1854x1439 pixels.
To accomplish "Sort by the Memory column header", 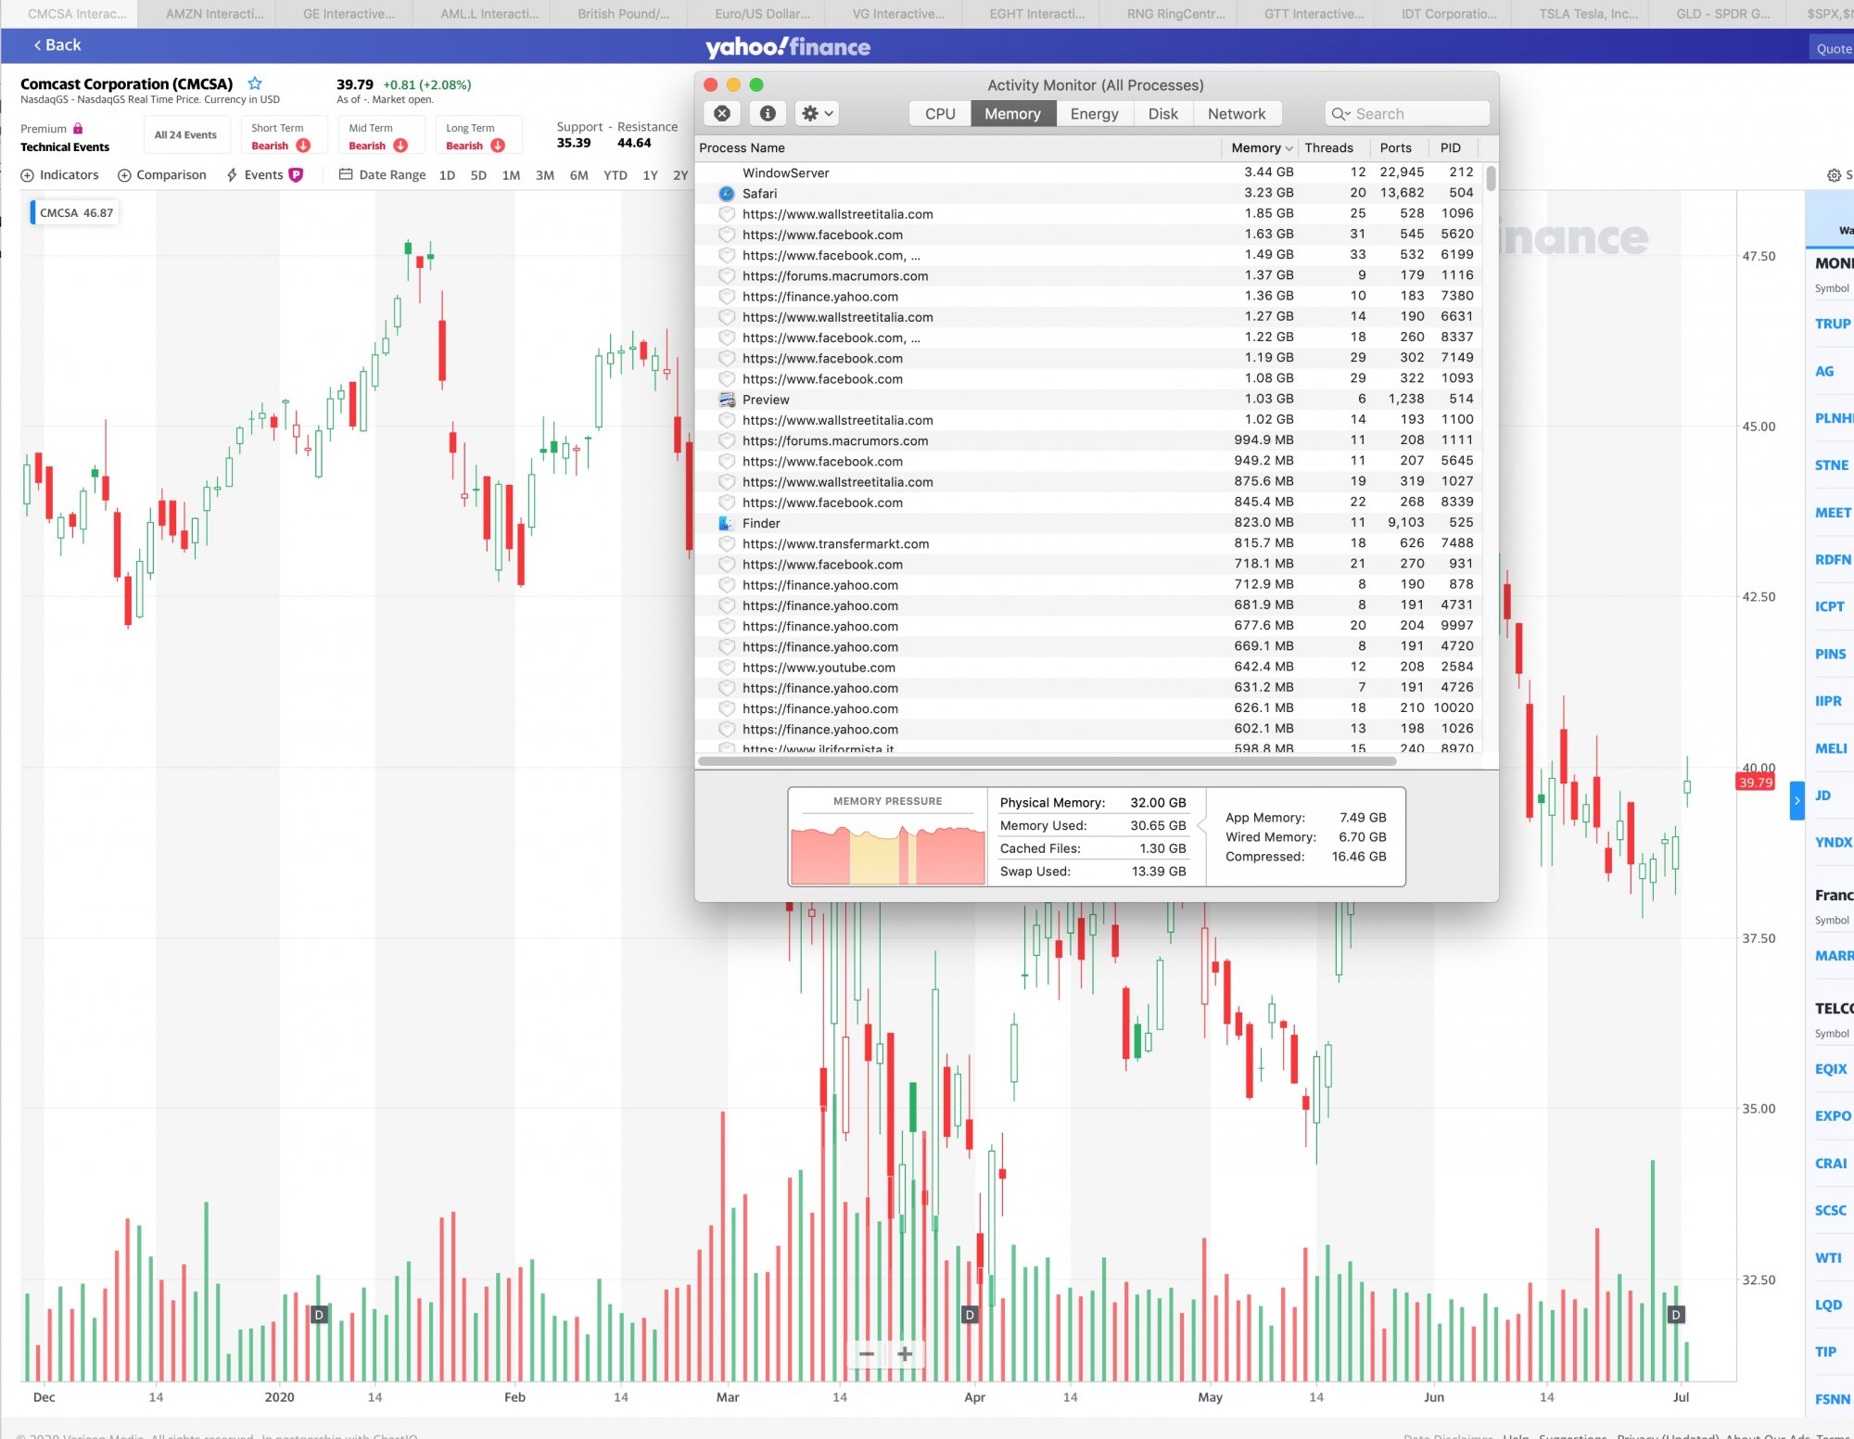I will [1260, 147].
